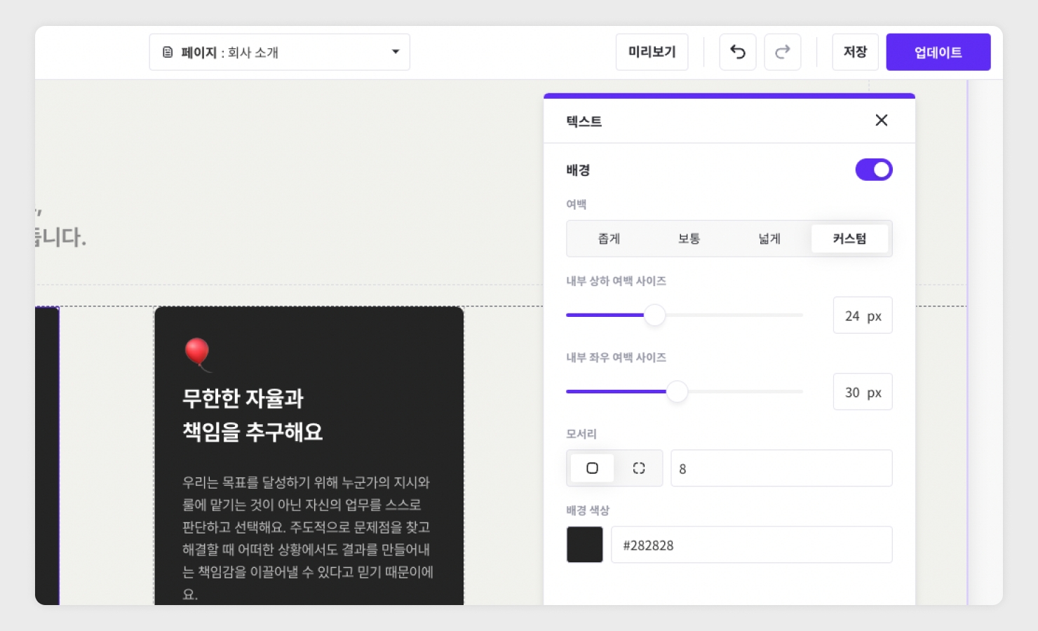
Task: Open the dark background color swatch
Action: [x=584, y=545]
